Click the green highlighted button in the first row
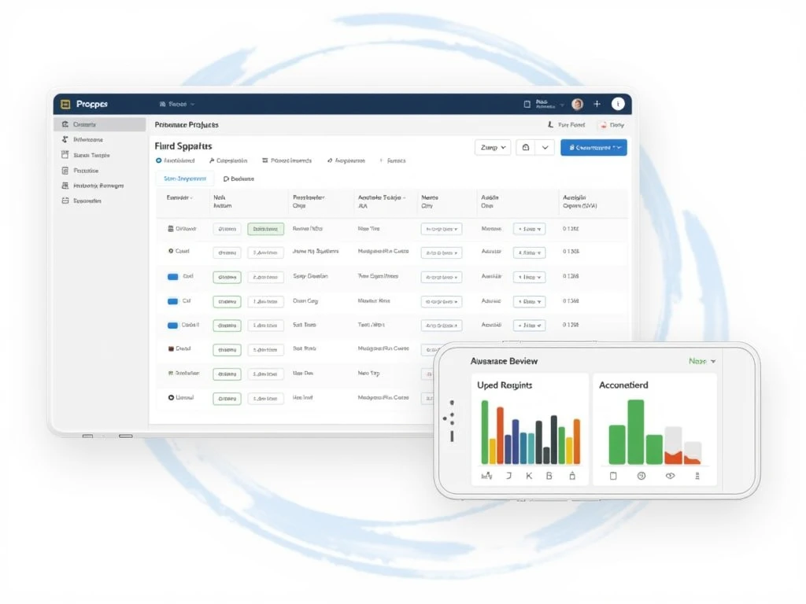This screenshot has height=604, width=806. (x=266, y=229)
